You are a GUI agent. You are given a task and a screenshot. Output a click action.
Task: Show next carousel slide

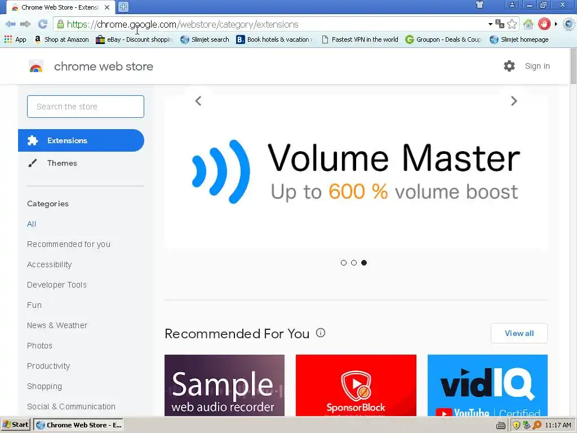click(x=514, y=101)
